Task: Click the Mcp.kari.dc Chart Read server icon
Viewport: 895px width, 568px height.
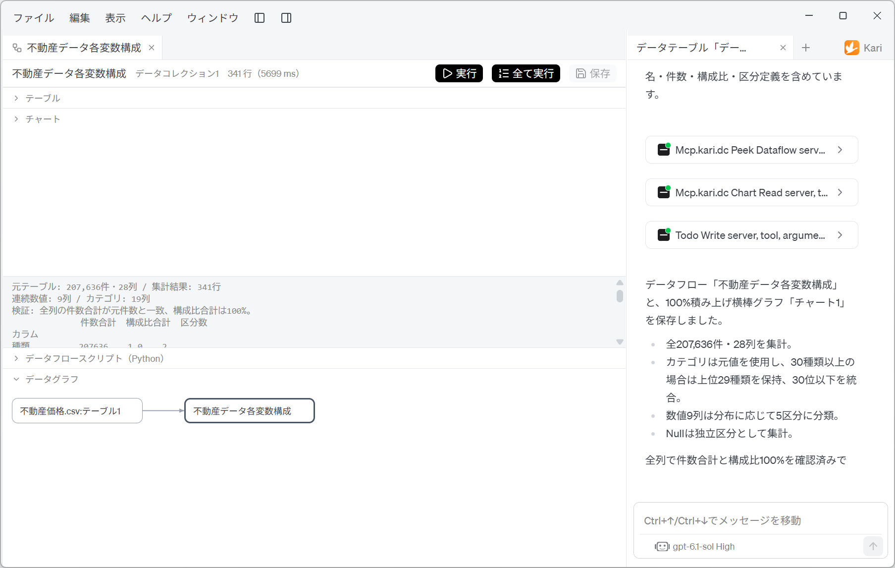Action: point(664,192)
